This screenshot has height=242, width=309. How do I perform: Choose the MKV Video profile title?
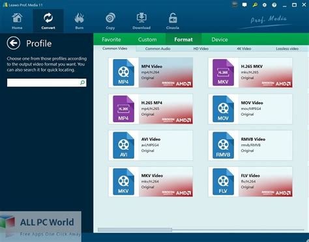(152, 176)
